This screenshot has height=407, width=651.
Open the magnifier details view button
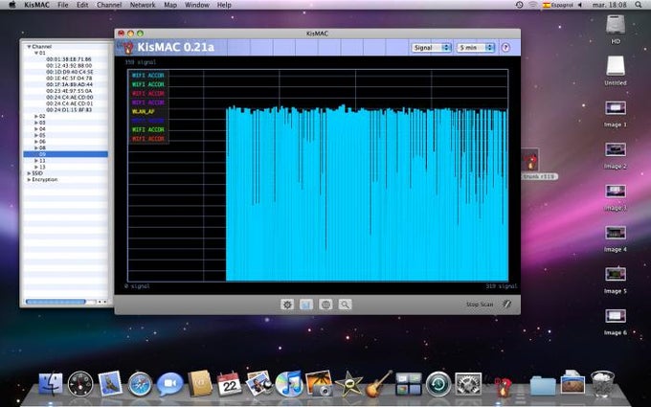(345, 305)
